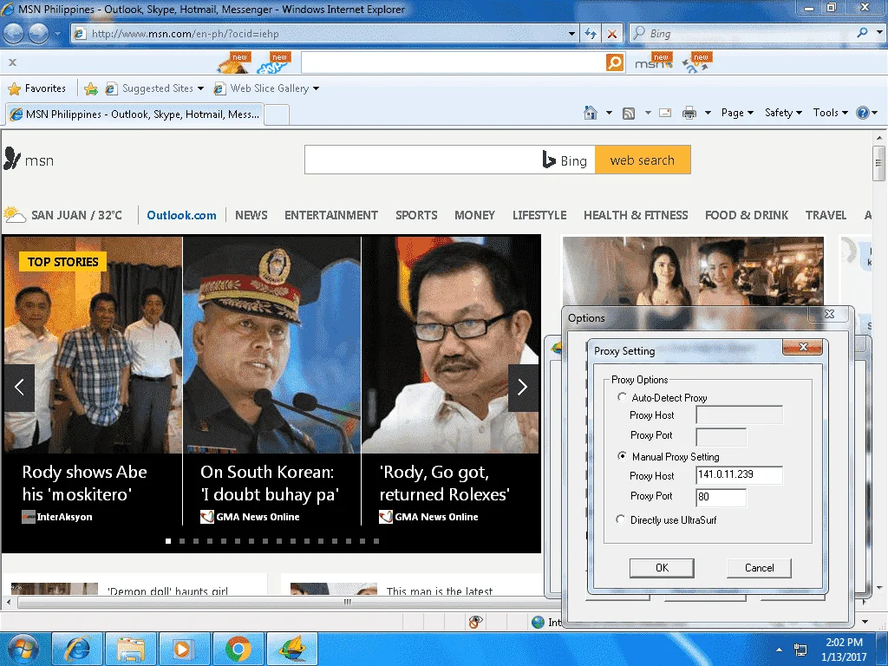Go to LIFESTYLE section on MSN
Viewport: 888px width, 666px height.
pos(539,215)
